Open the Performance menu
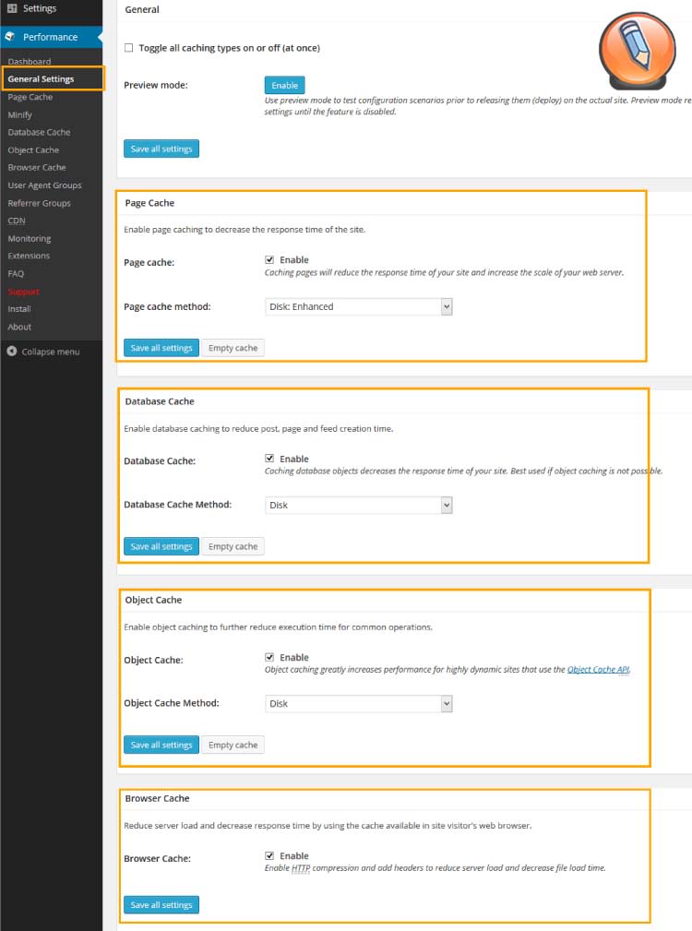Image resolution: width=692 pixels, height=931 pixels. point(51,37)
